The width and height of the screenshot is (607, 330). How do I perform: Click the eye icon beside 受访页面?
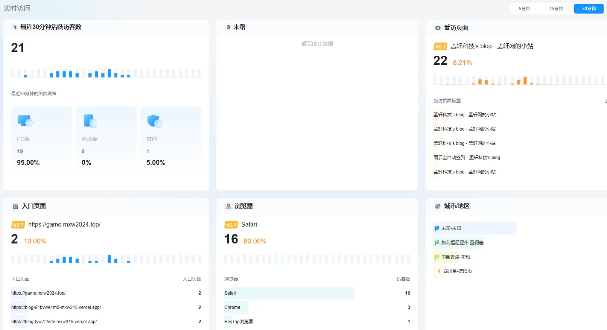tap(438, 28)
